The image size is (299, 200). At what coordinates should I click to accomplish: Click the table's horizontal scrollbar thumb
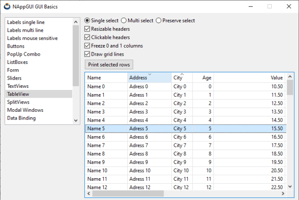click(x=127, y=194)
